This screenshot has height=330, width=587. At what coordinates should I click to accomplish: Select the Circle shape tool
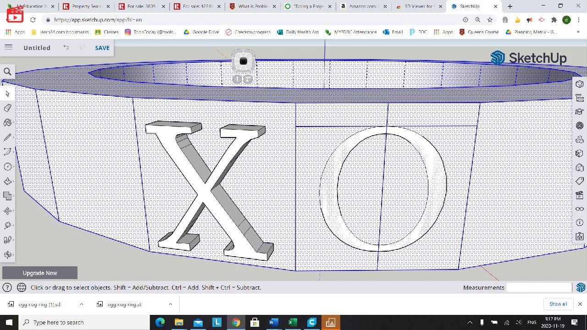7,167
